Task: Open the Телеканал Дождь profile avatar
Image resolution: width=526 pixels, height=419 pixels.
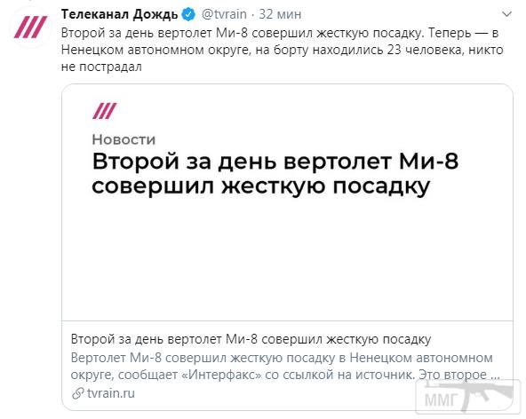Action: [x=30, y=28]
